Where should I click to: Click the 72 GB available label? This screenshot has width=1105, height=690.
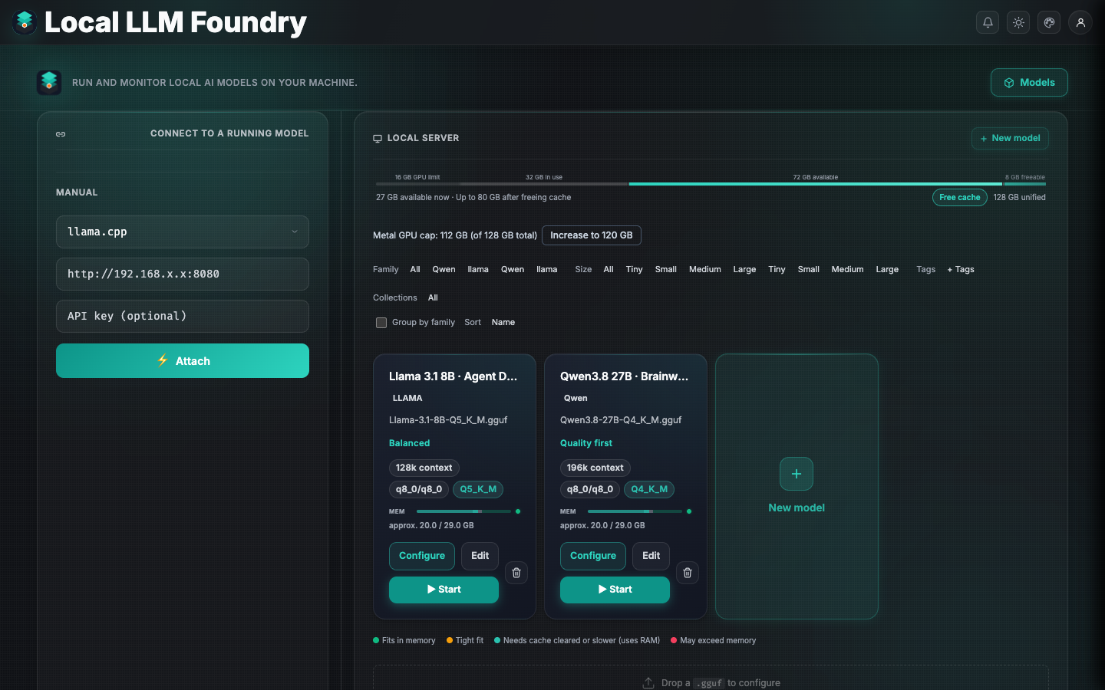click(x=815, y=177)
